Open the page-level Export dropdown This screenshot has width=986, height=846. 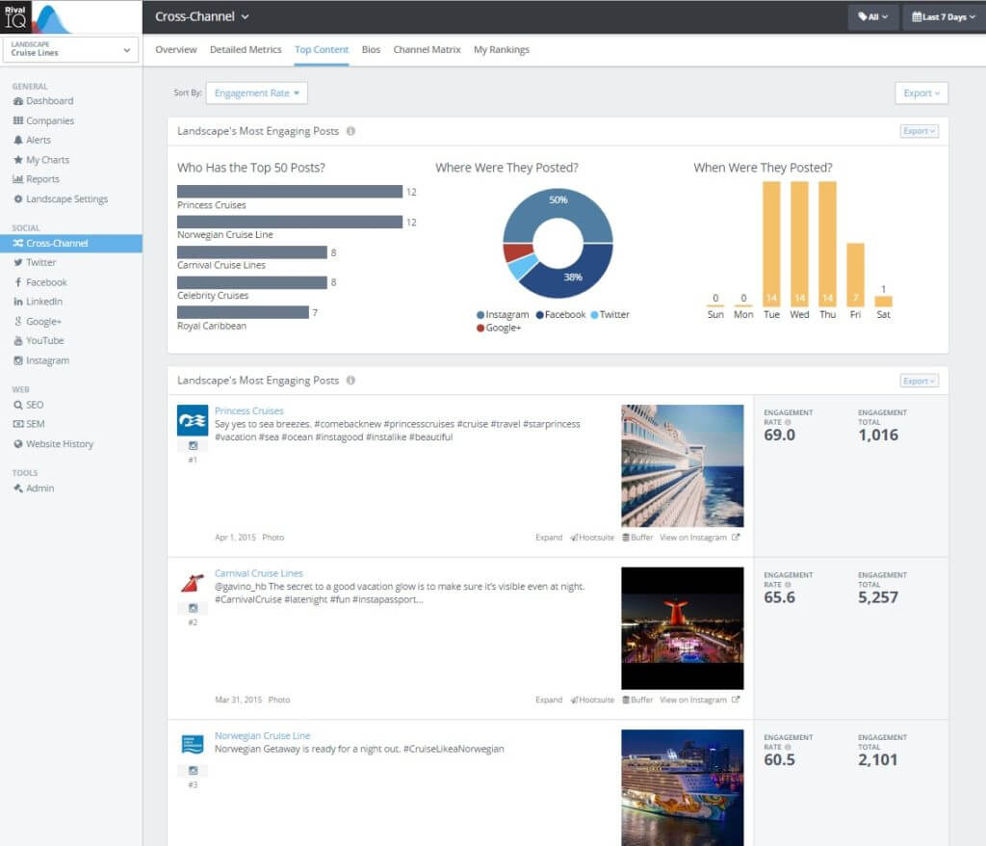click(x=921, y=93)
